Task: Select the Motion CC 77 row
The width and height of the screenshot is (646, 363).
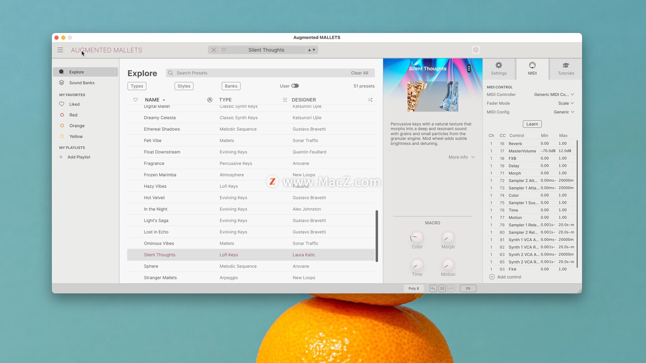Action: coord(531,217)
